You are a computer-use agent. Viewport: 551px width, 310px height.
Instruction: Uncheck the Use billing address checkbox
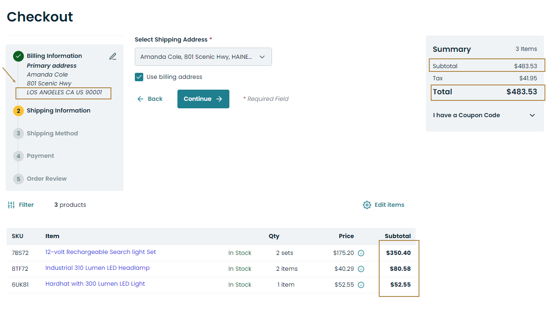pyautogui.click(x=139, y=77)
